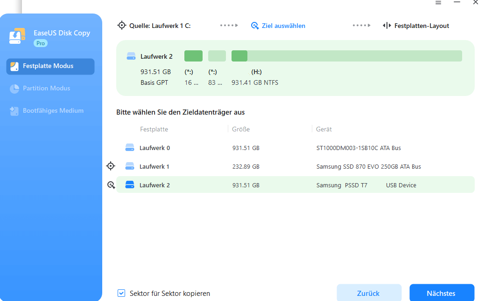Select Laufwerk 1 row

point(295,166)
